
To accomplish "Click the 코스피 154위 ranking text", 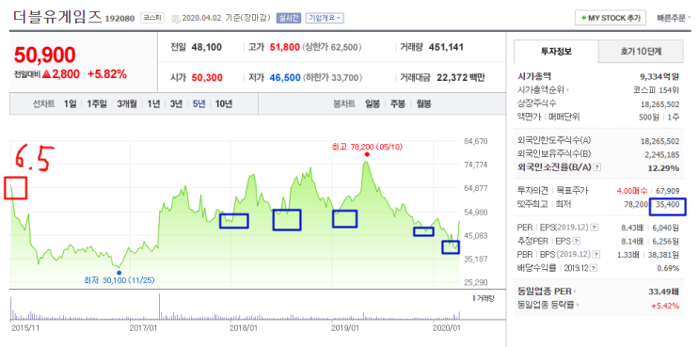I will (657, 90).
